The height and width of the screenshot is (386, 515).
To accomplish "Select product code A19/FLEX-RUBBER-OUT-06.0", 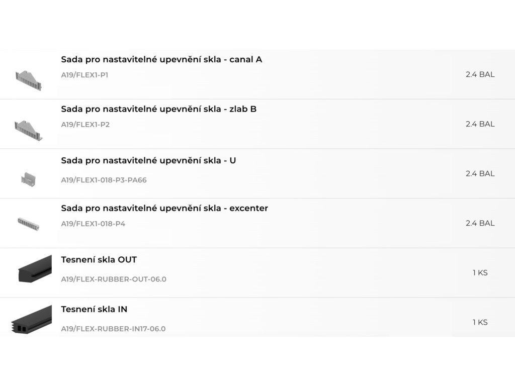I will click(x=114, y=279).
